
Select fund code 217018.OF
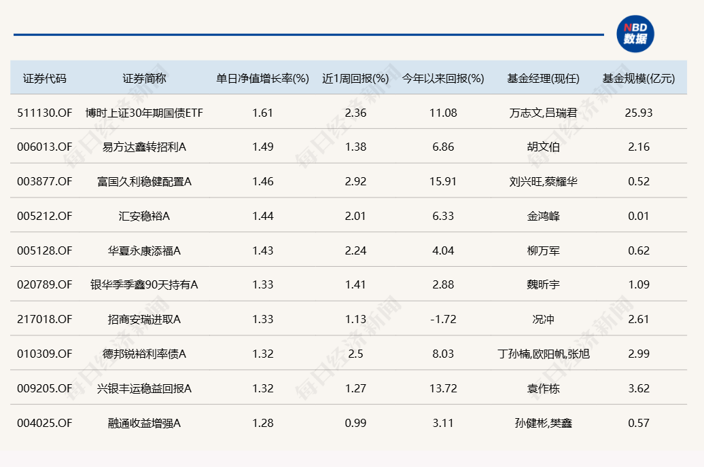44,319
